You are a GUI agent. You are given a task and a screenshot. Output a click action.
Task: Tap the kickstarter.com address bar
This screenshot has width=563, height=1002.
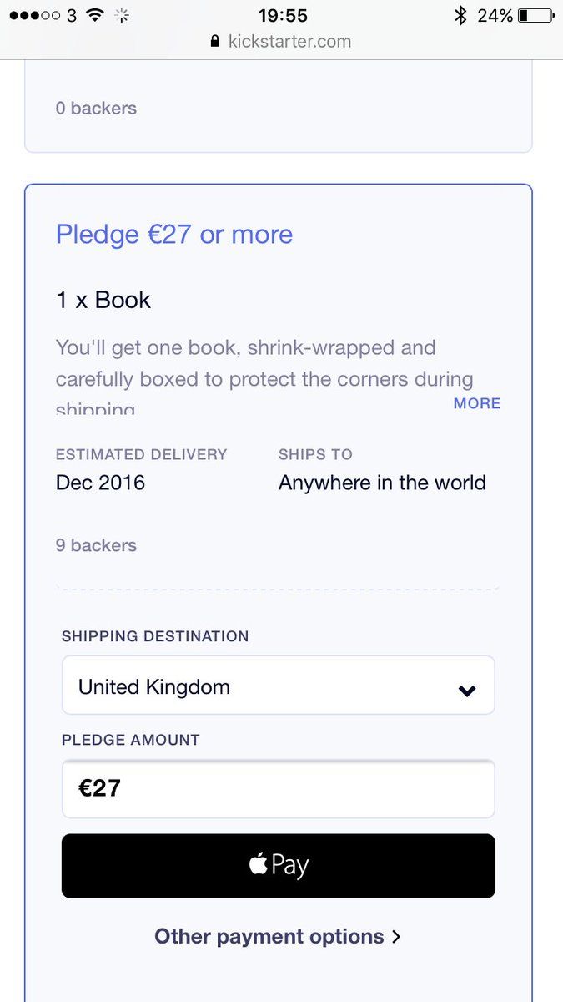coord(289,41)
